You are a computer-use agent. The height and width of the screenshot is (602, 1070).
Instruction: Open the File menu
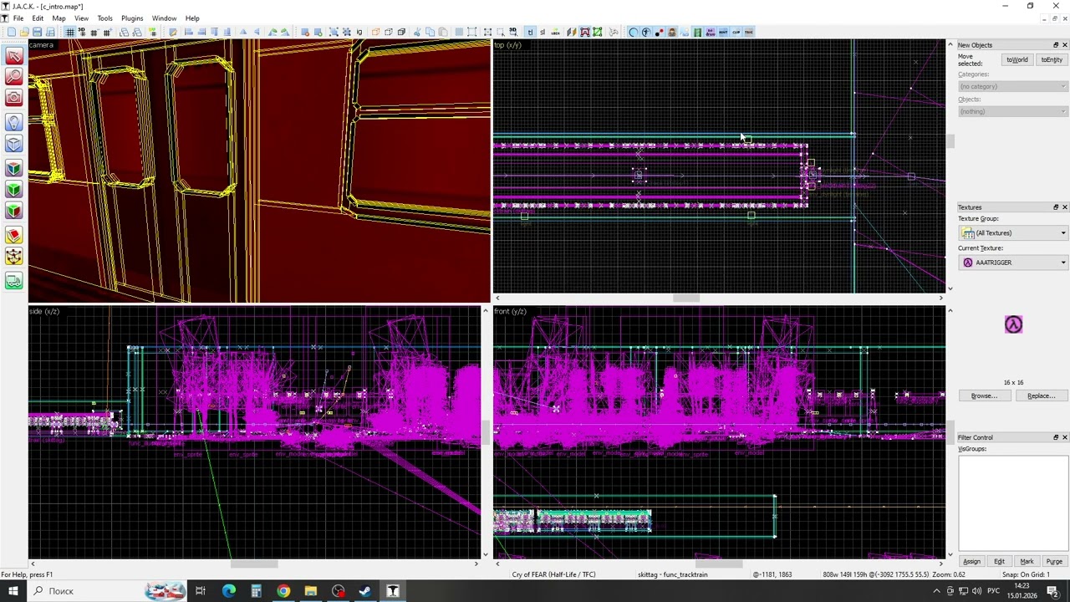coord(18,18)
